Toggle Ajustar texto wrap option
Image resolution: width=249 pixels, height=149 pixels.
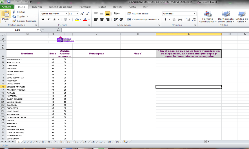(x=138, y=14)
